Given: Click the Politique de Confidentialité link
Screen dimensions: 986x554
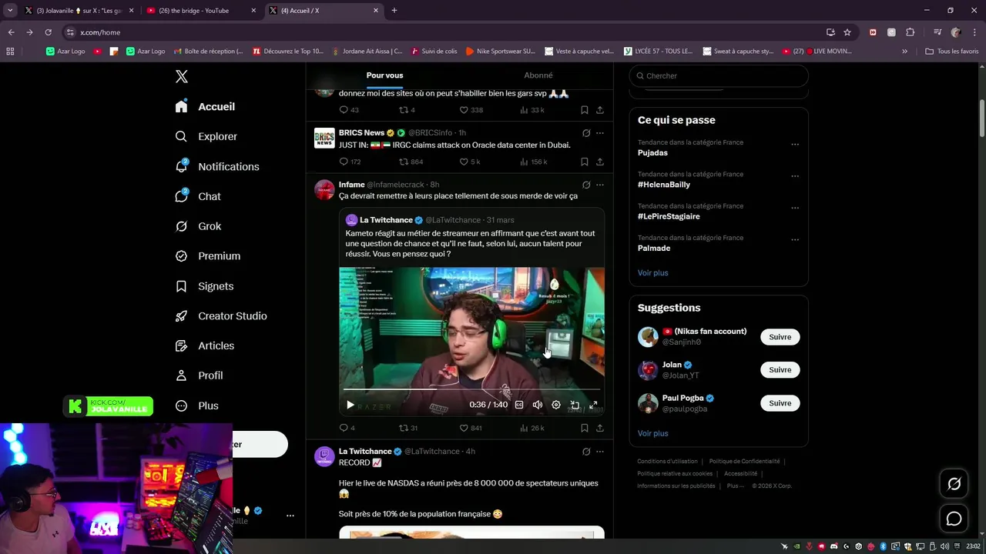Looking at the screenshot, I should (x=745, y=462).
